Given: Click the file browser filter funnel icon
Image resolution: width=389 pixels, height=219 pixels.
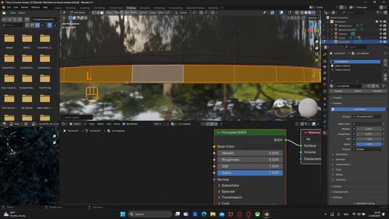Looking at the screenshot, I should (49, 26).
